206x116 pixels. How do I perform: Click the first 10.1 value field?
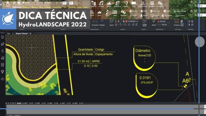tap(64, 3)
